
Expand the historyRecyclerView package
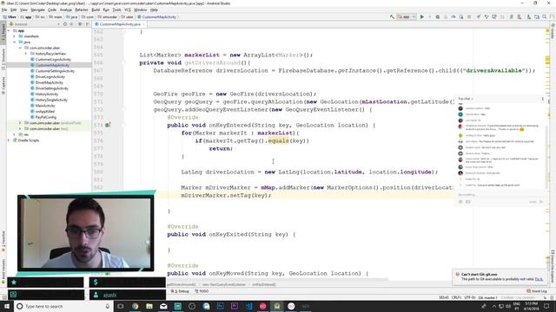26,54
